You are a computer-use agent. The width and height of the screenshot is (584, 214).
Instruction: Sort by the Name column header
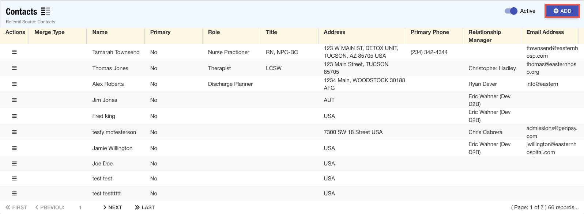pos(100,32)
